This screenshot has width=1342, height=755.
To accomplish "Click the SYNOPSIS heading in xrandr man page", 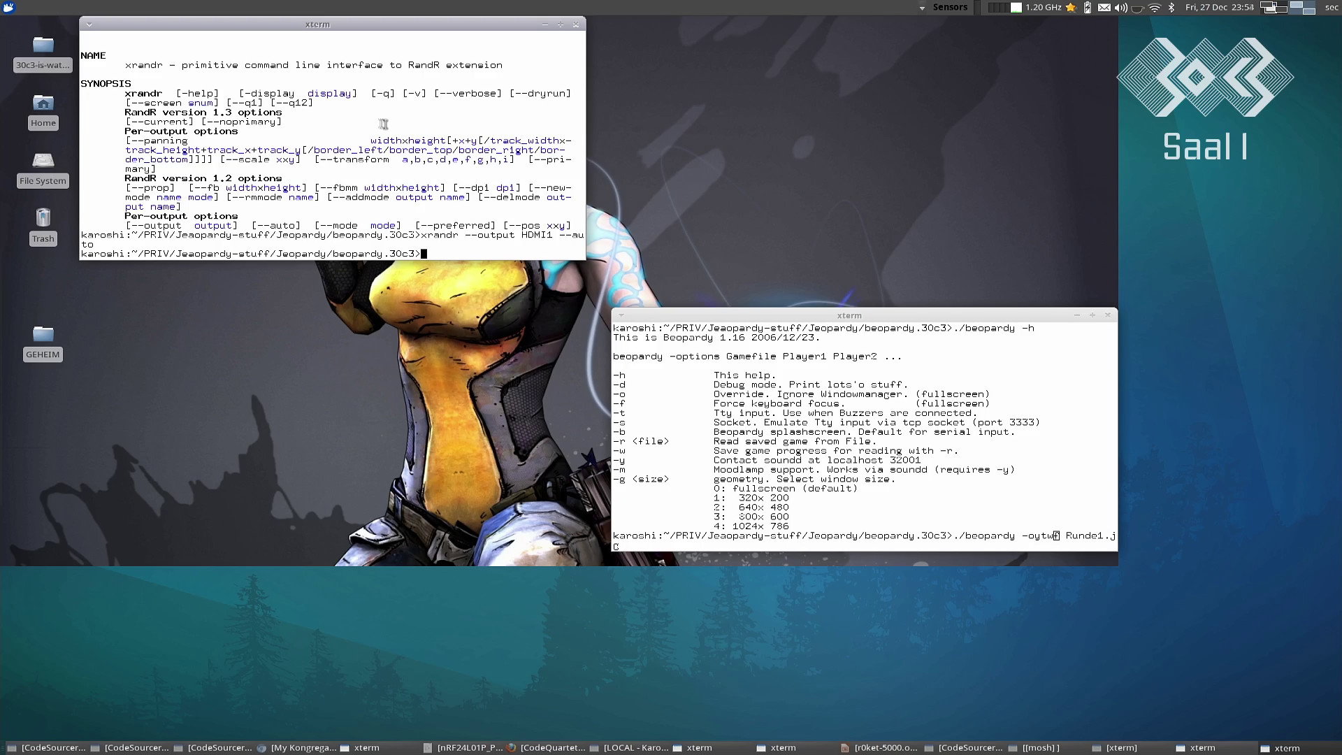I will coord(106,83).
